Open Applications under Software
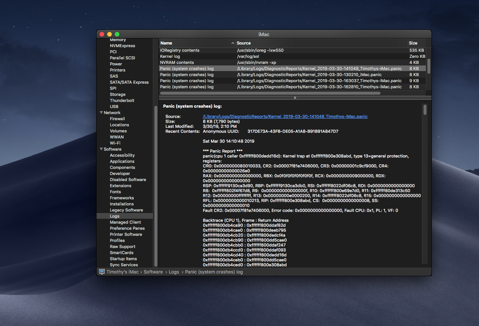 [122, 161]
